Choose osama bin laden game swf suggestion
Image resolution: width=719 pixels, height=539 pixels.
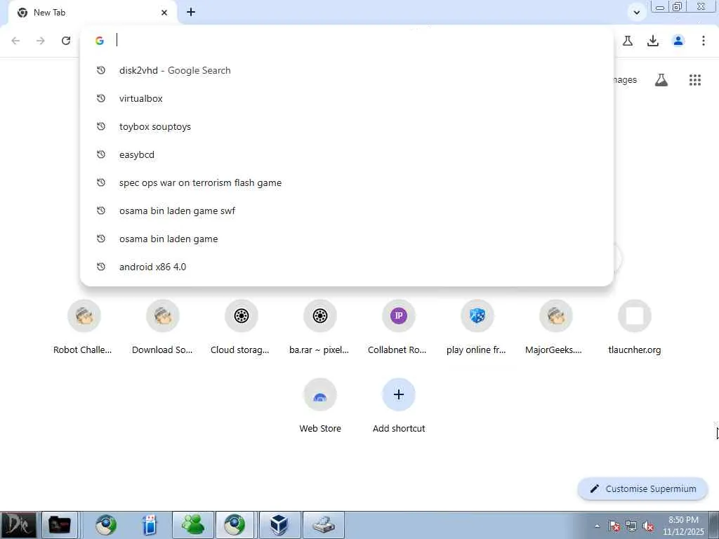pyautogui.click(x=346, y=211)
